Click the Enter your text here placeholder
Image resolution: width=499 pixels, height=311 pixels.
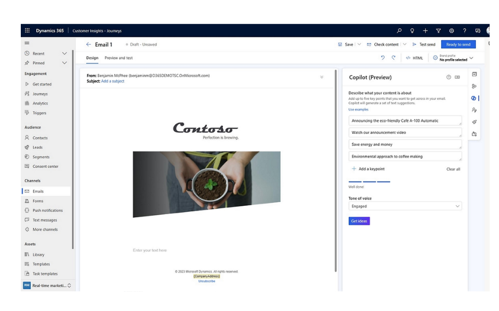[150, 250]
